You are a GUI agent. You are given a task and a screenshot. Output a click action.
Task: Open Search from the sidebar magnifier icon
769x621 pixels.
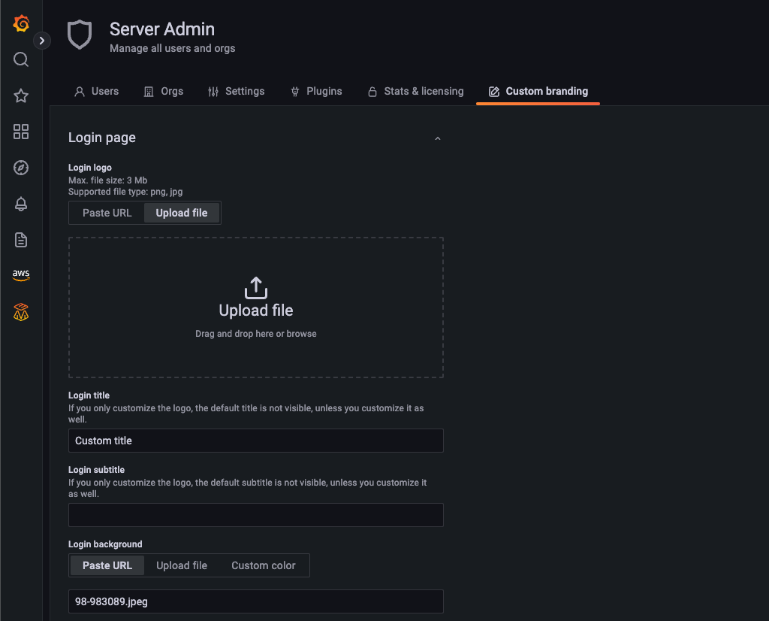coord(20,59)
